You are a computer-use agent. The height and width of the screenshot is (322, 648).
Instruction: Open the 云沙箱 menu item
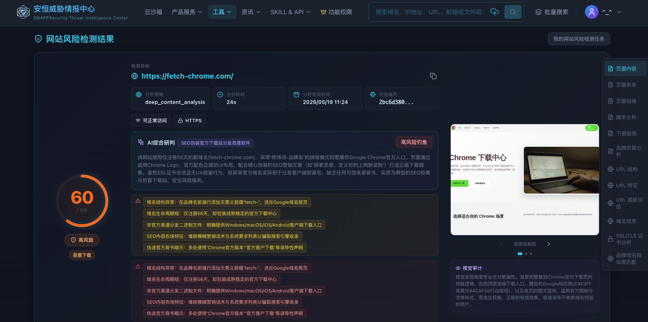click(x=153, y=12)
